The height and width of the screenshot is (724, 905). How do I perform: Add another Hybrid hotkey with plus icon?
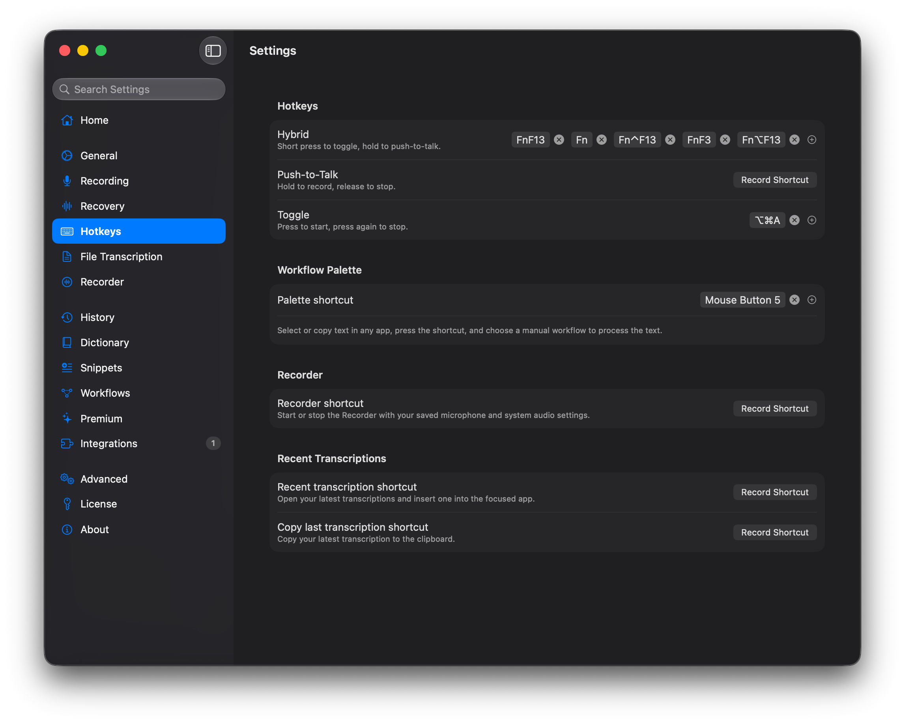tap(812, 140)
